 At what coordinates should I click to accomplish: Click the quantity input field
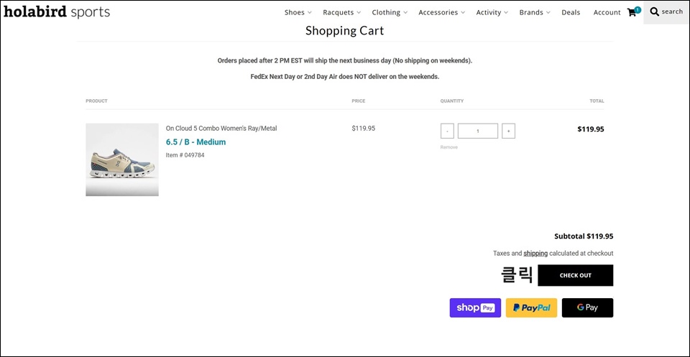click(478, 131)
